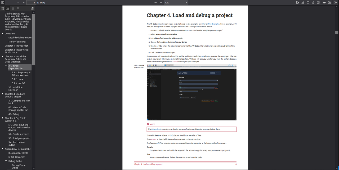339x170 pixels.
Task: Go to Legal disclaimer notice
Action: (x=20, y=38)
